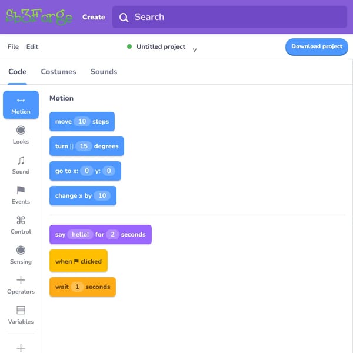Click the plus icon below Variables
Image resolution: width=353 pixels, height=353 pixels.
coord(21,348)
